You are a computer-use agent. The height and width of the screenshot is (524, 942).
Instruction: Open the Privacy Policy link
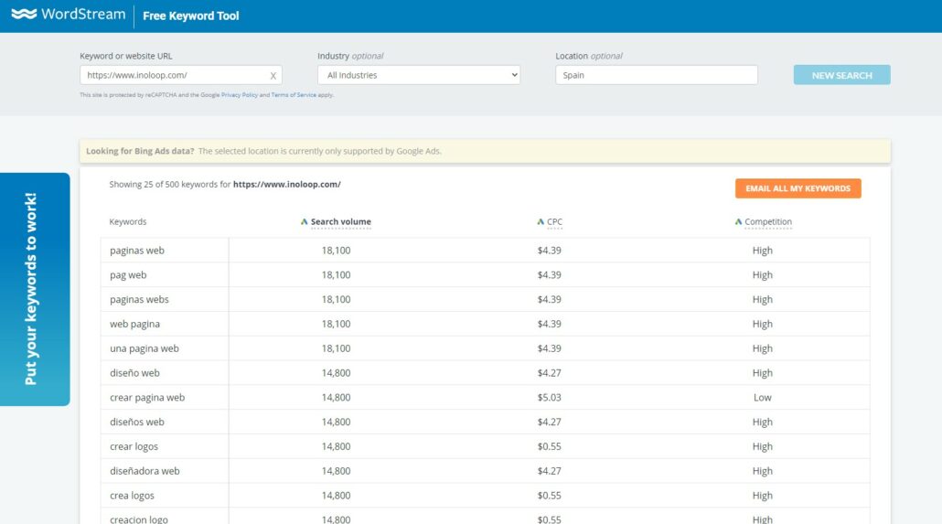click(240, 95)
